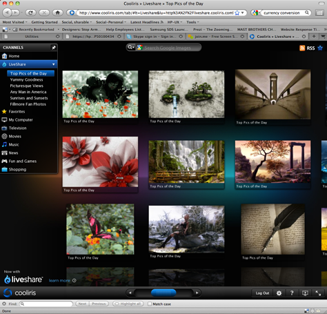
Task: Open the Favorites channel
Action: coord(28,112)
